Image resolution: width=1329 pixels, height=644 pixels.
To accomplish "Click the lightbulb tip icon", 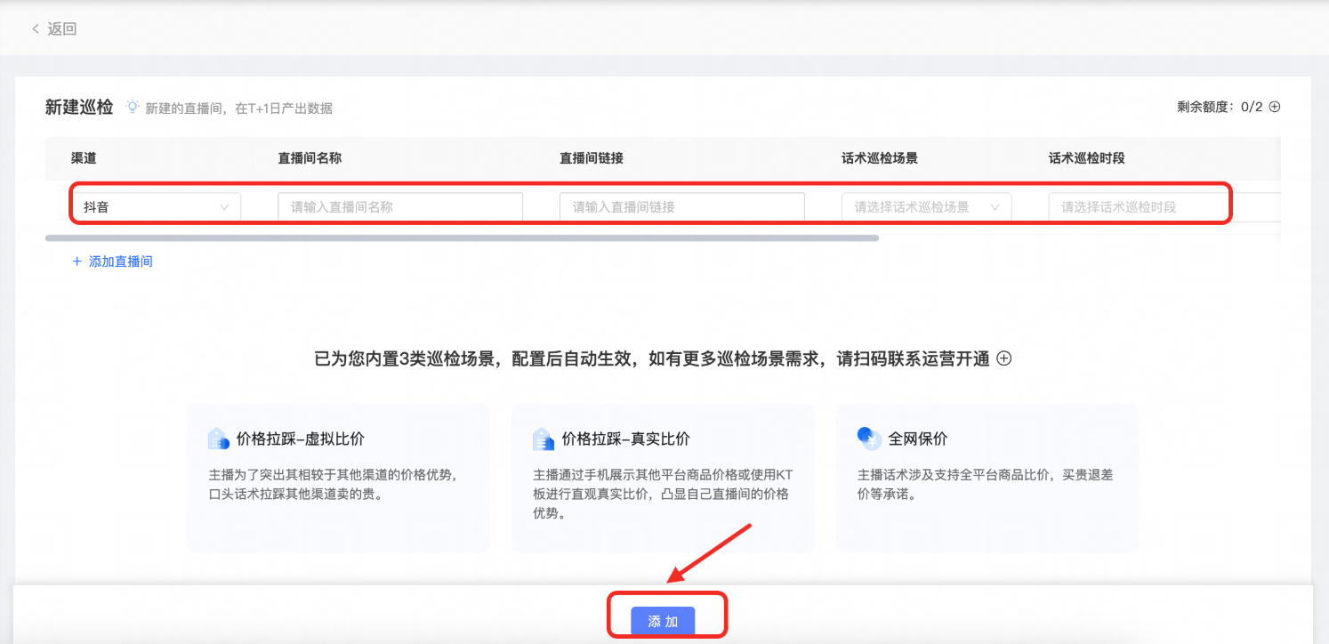I will tap(133, 108).
